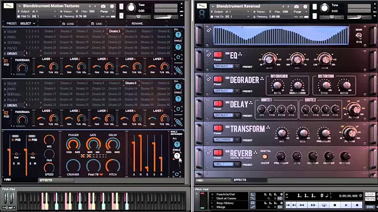Click the chain link icon in Pod 01
Screen dimensions: 378x212
point(178,70)
